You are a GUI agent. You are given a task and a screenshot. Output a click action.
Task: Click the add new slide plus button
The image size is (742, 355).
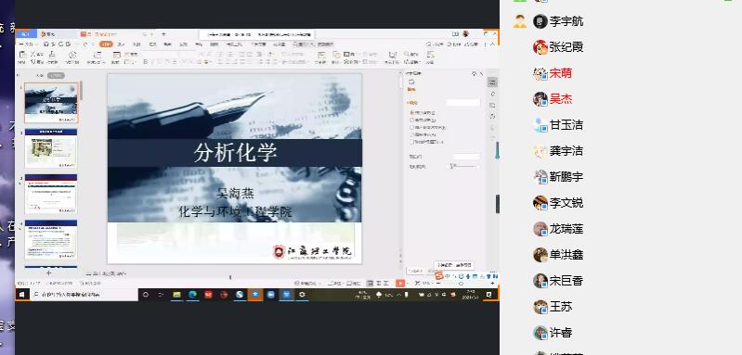click(x=48, y=273)
